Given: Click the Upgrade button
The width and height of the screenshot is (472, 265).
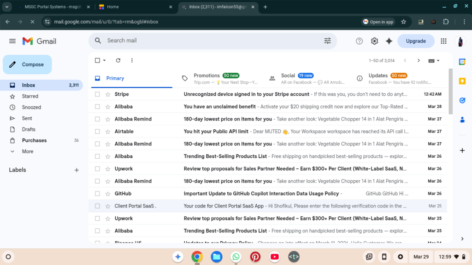Looking at the screenshot, I should (416, 41).
